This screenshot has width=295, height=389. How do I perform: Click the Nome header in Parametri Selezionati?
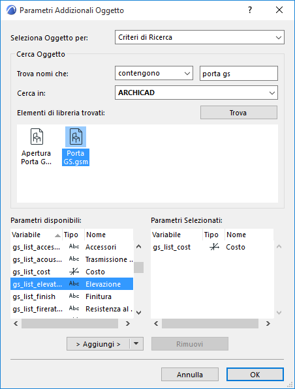249,235
